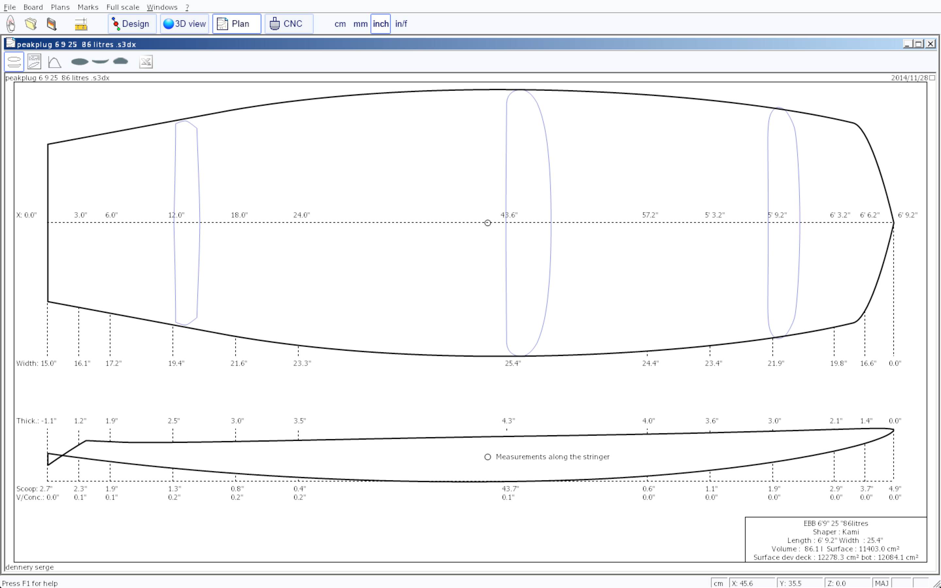Screen dimensions: 941x588
Task: Switch units to cm
Action: click(x=340, y=24)
